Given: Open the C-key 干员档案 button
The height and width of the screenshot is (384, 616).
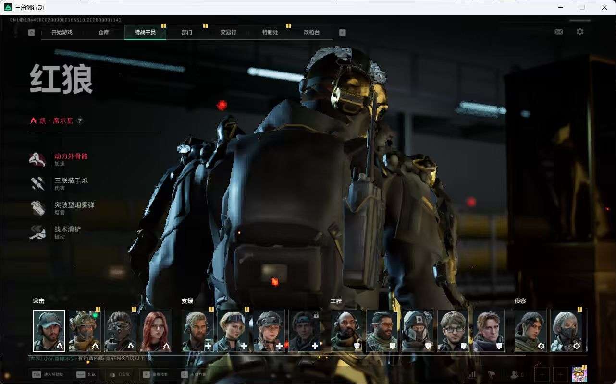Looking at the screenshot, I should [195, 374].
